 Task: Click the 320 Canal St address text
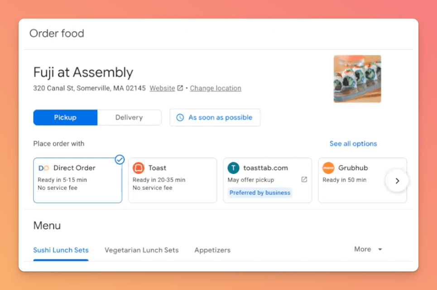90,88
